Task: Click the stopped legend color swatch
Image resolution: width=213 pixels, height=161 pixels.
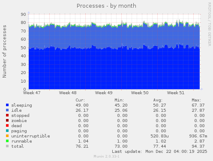Action: tap(7, 115)
